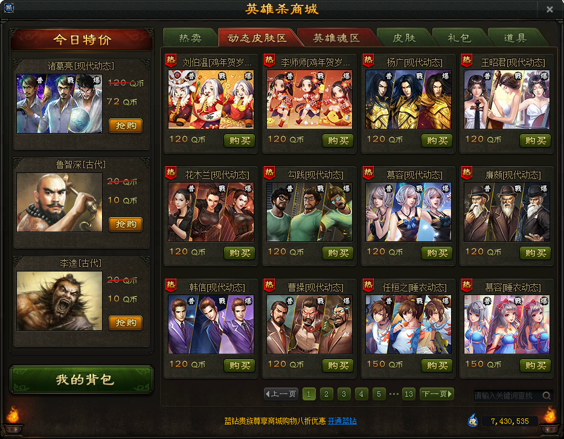Screen dimensions: 564x439
Task: Open the 英雄魂区 tab
Action: tap(336, 38)
